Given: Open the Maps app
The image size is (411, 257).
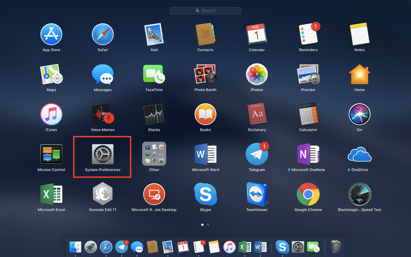Looking at the screenshot, I should coord(51,74).
